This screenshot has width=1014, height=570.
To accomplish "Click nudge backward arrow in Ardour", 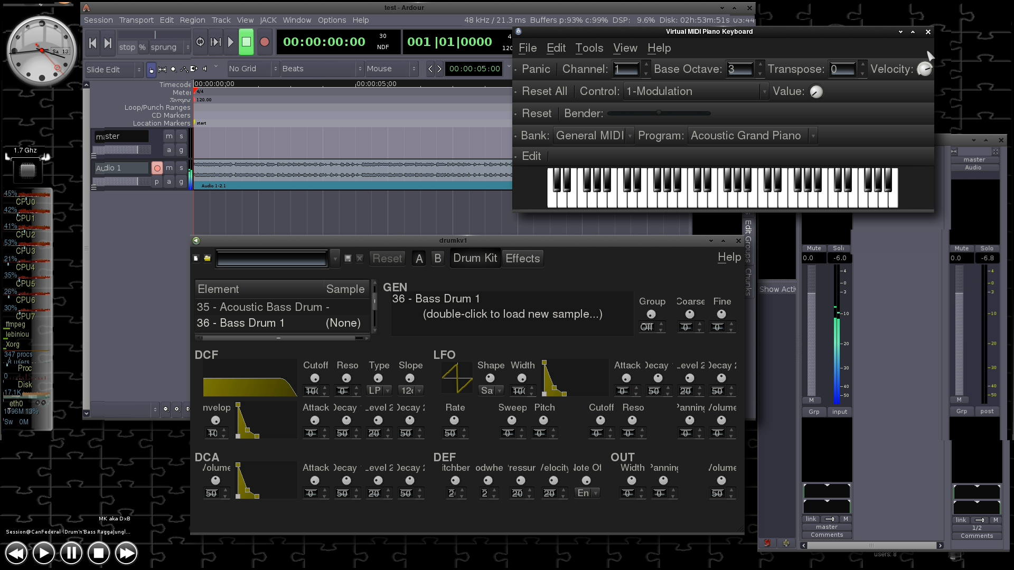I will 430,69.
